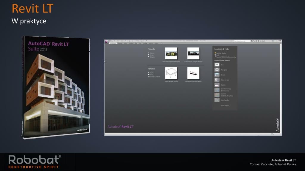Switch to the Annotate ribbon tab

pyautogui.click(x=131, y=43)
